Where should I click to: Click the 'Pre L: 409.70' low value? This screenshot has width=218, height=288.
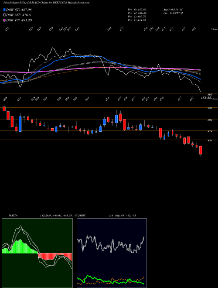pos(137,17)
